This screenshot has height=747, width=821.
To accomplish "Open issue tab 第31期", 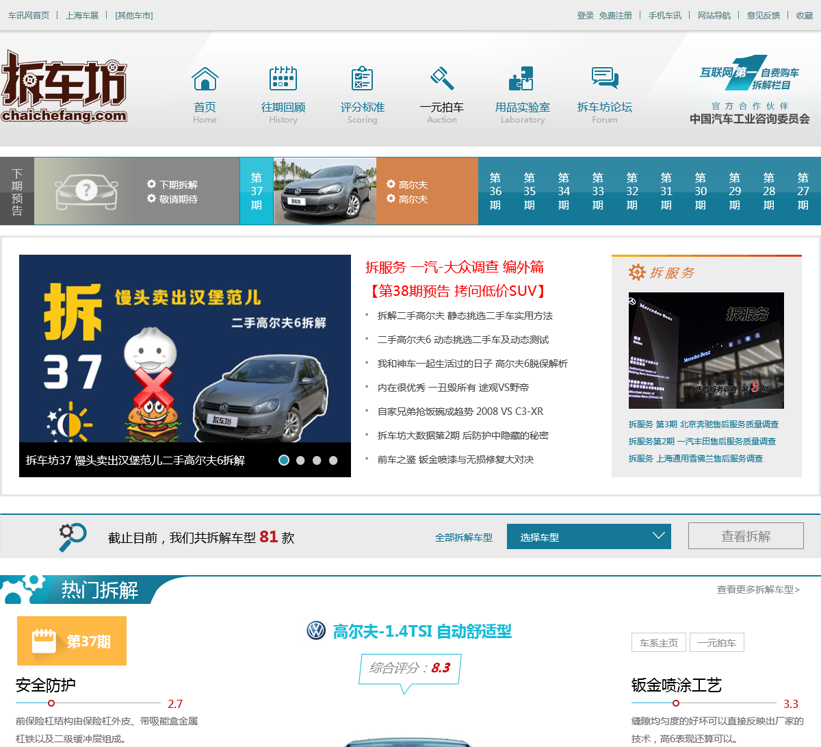I will (x=666, y=191).
